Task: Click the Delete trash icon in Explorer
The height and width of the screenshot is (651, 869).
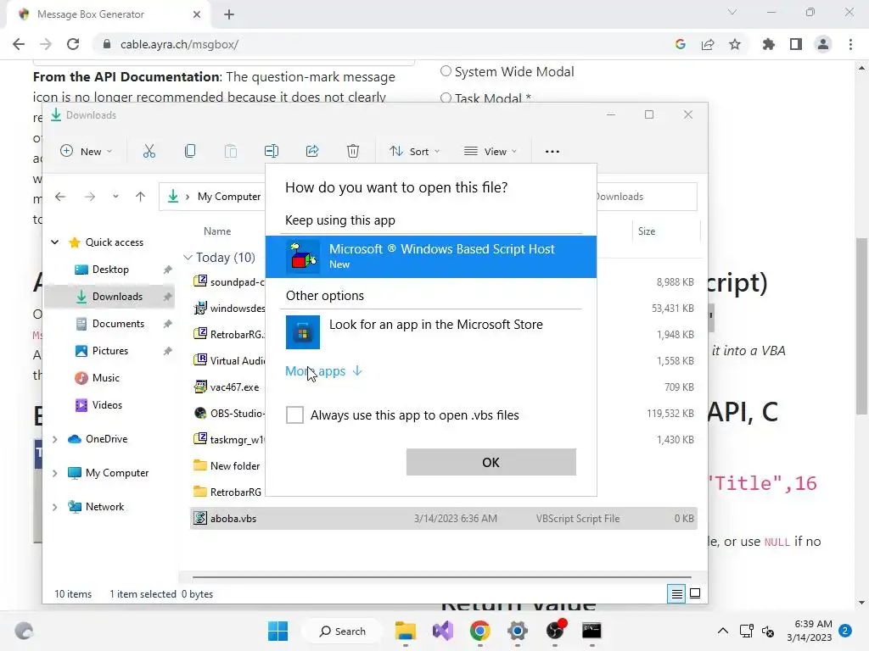Action: (x=353, y=151)
